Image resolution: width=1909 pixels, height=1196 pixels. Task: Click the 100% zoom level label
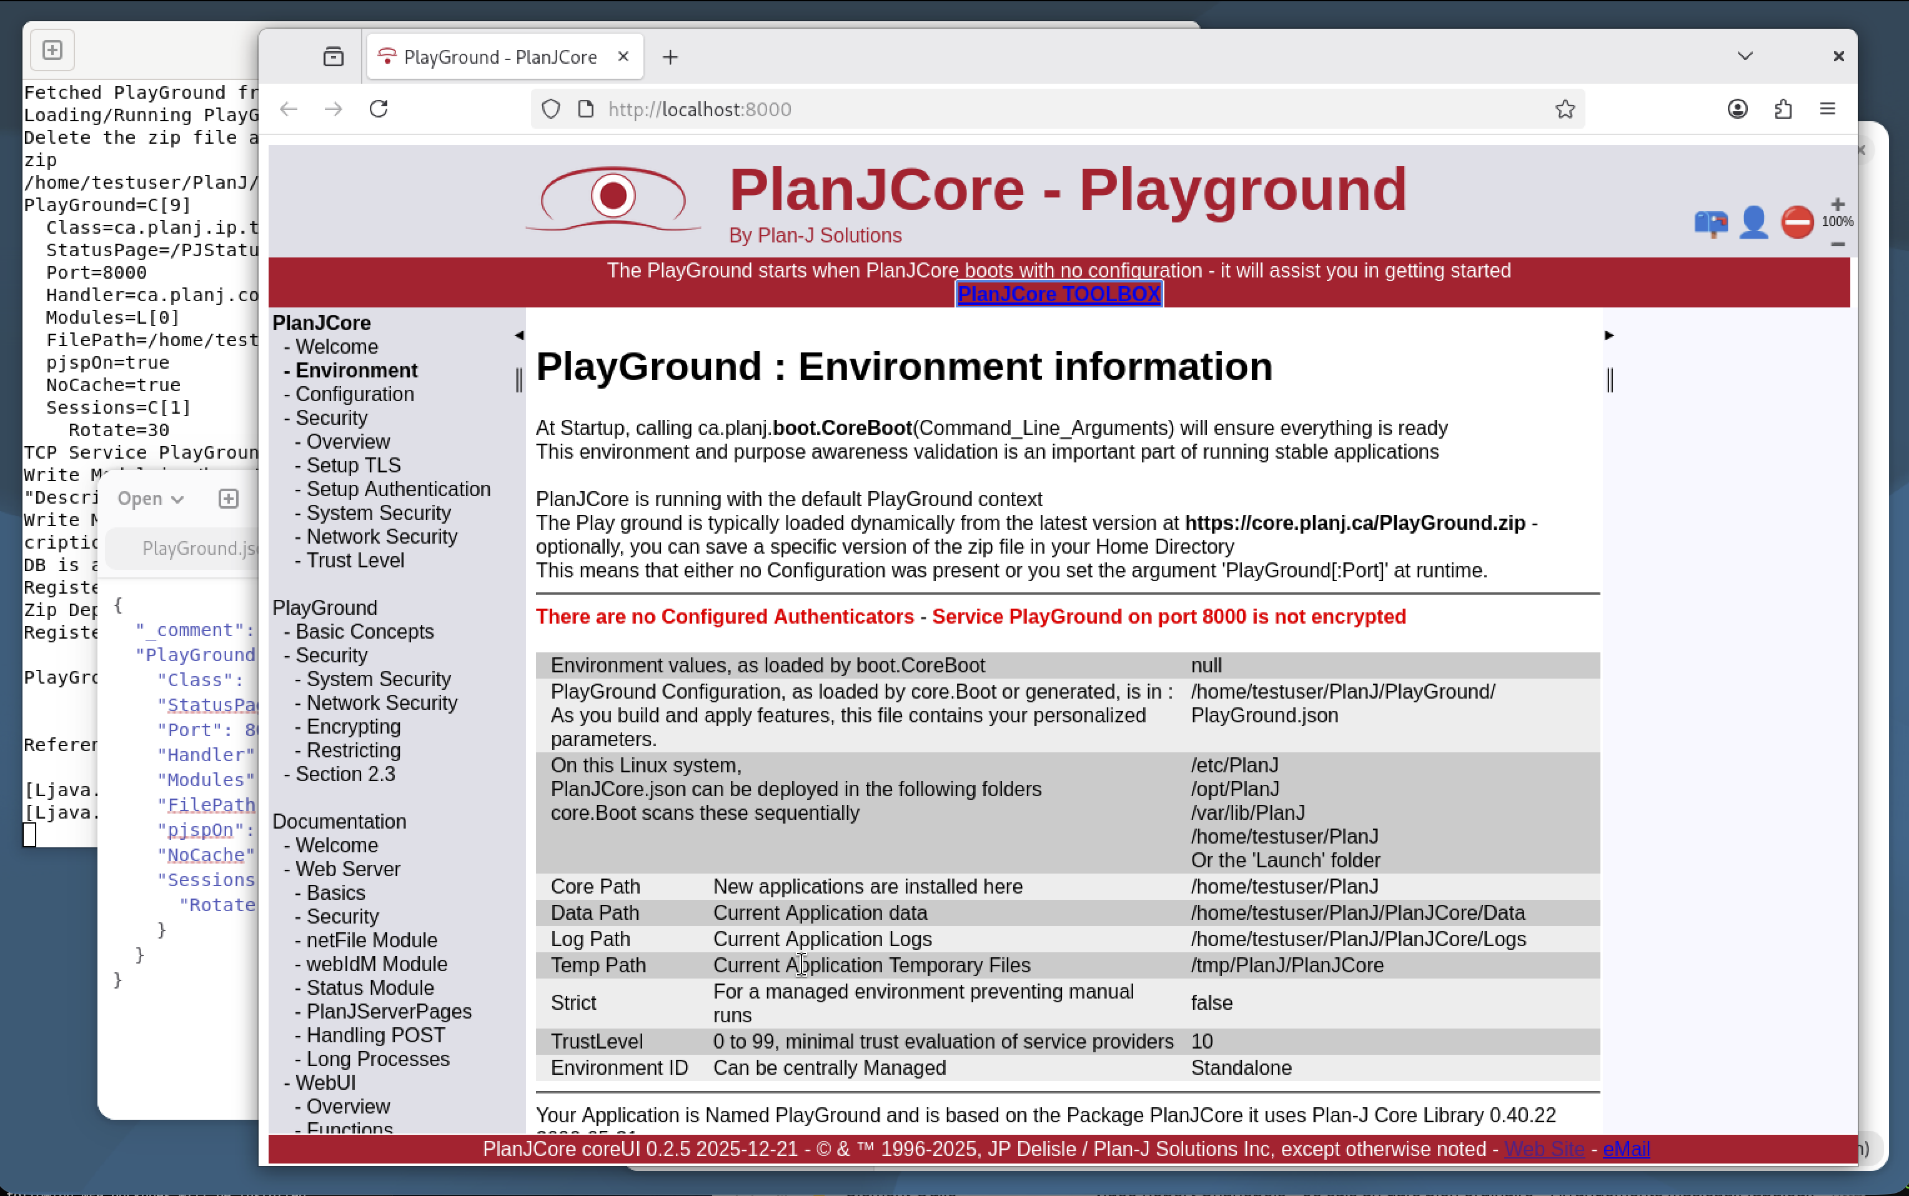point(1837,222)
